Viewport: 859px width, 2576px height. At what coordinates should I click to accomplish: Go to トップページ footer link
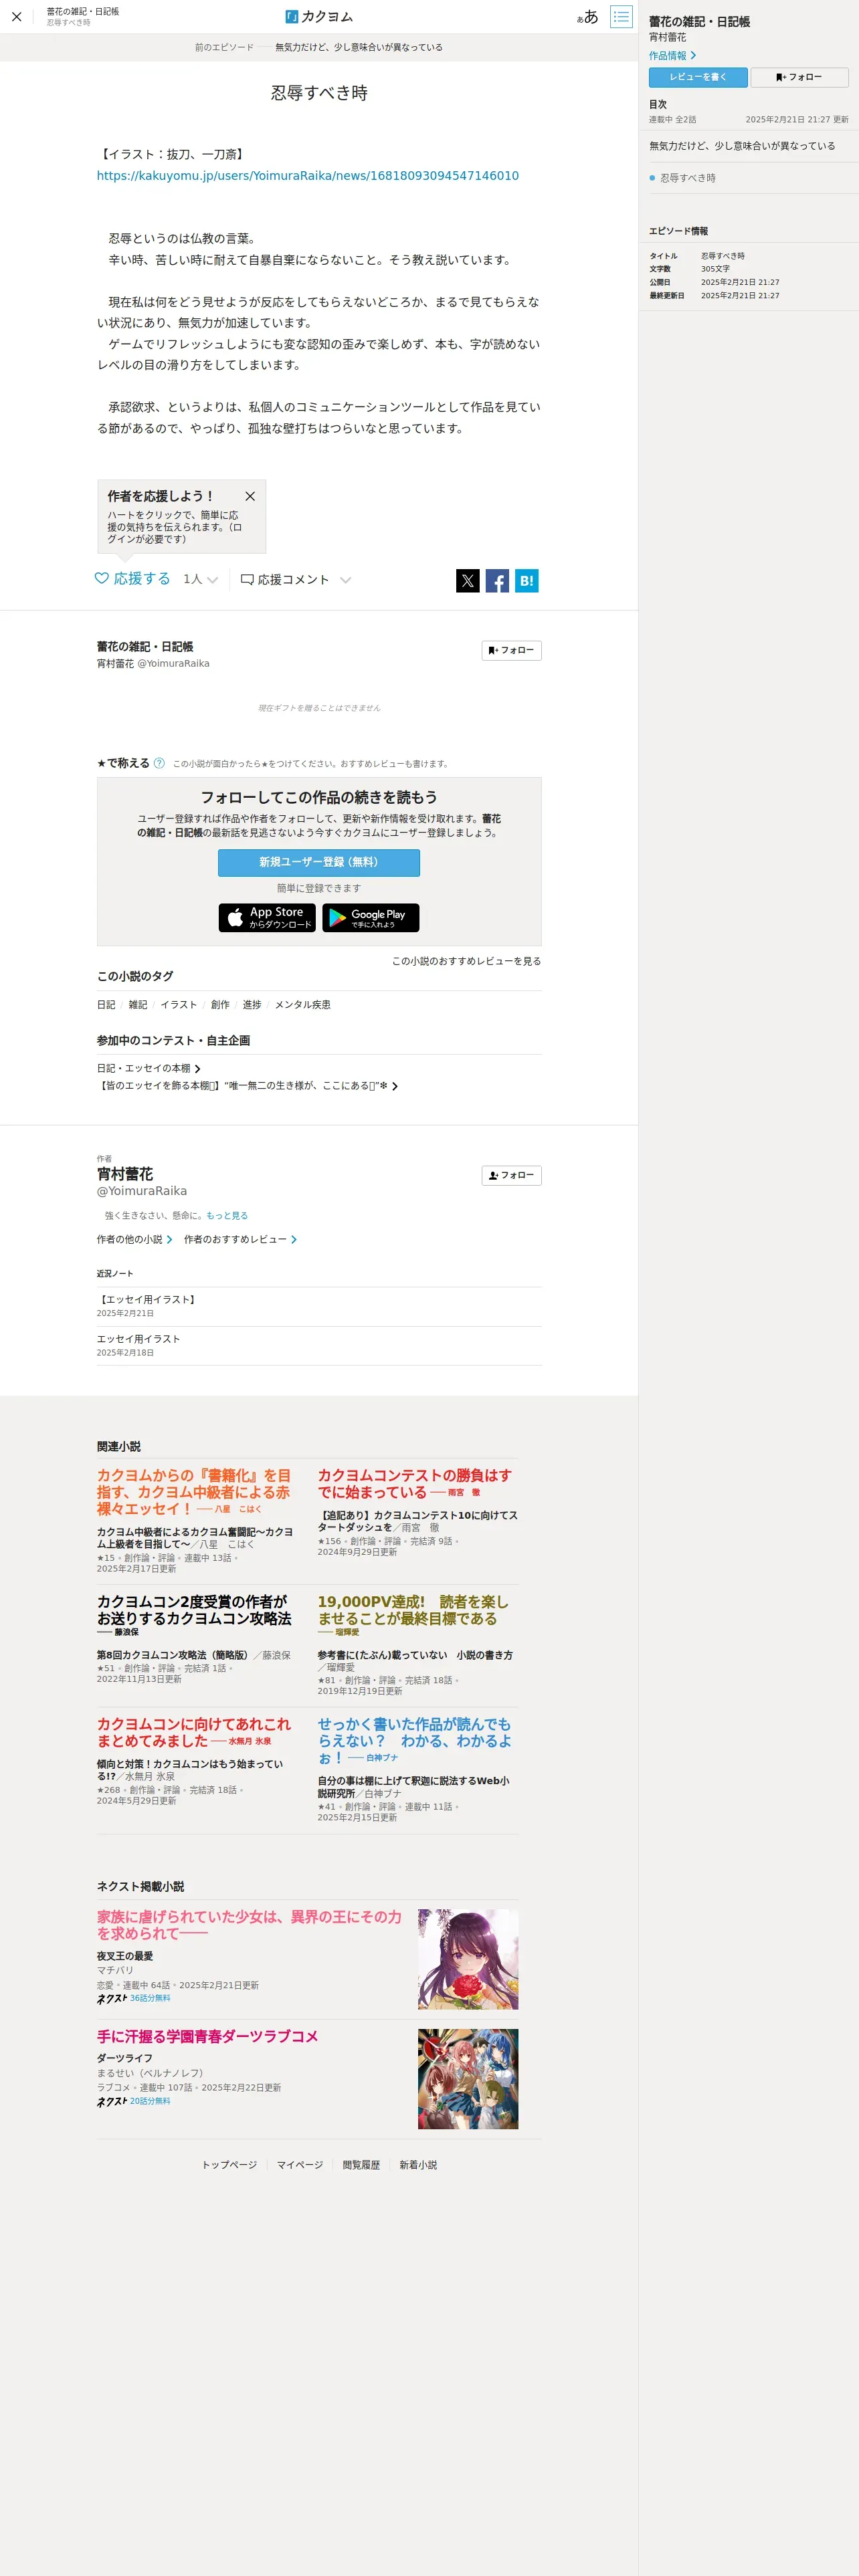coord(229,2165)
